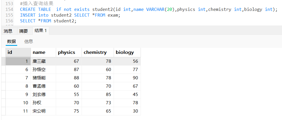
Task: Click the physics column header
Action: pyautogui.click(x=69, y=52)
